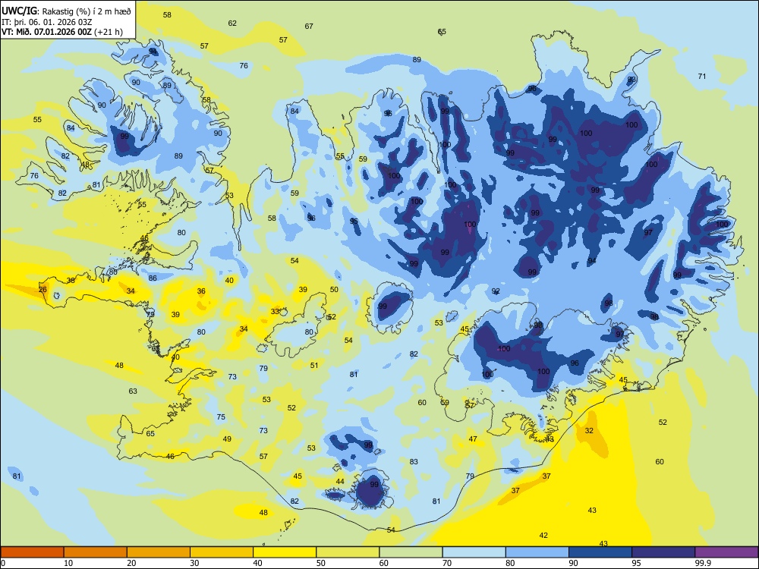Click the map value '63' off west coast
This screenshot has width=759, height=569.
133,391
